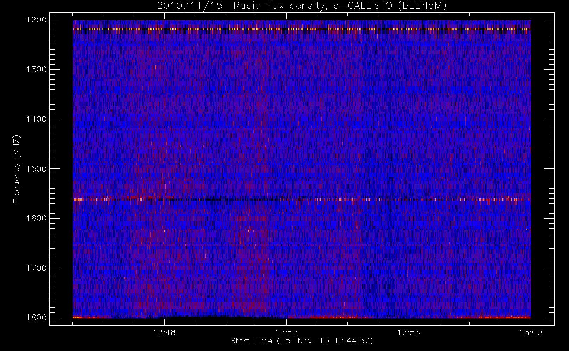Screen dimensions: 569x351
Task: Click the 13:00 time tick label
Action: click(531, 332)
